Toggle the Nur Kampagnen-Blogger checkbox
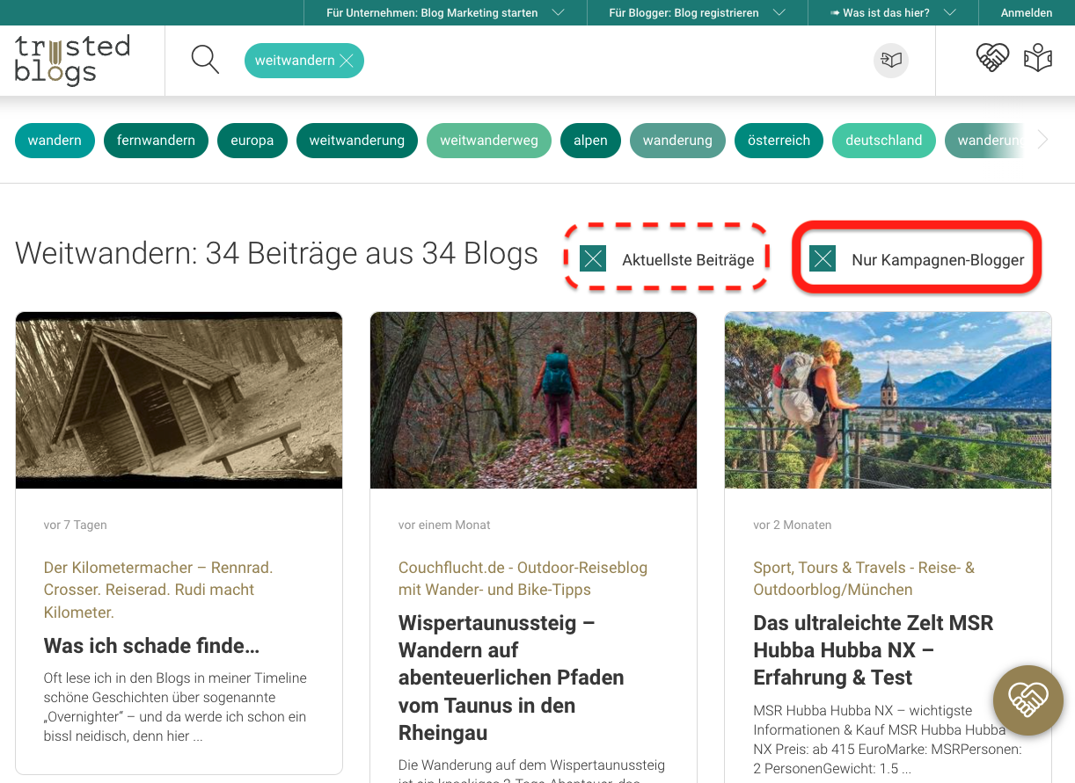Image resolution: width=1075 pixels, height=783 pixels. pyautogui.click(x=823, y=259)
